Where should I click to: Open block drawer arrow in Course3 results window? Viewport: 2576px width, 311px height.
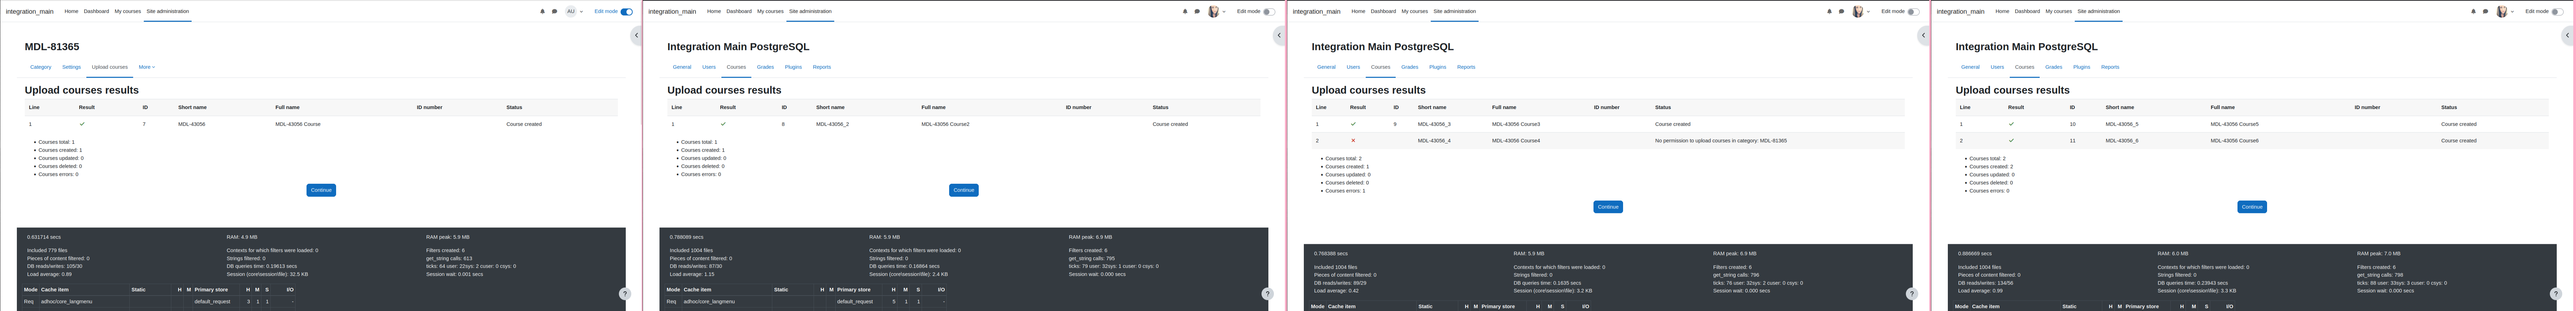pos(1923,35)
